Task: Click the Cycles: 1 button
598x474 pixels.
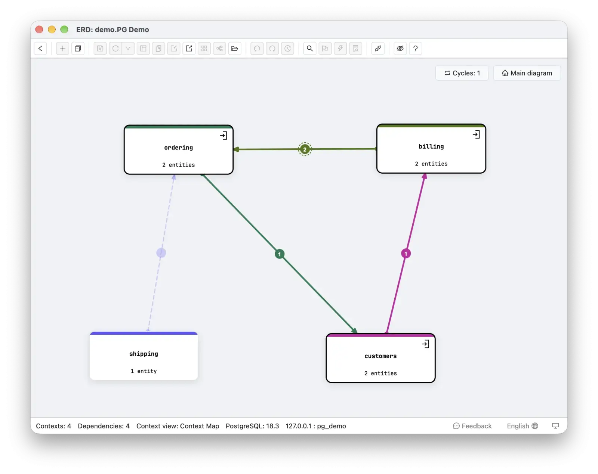Action: 462,73
